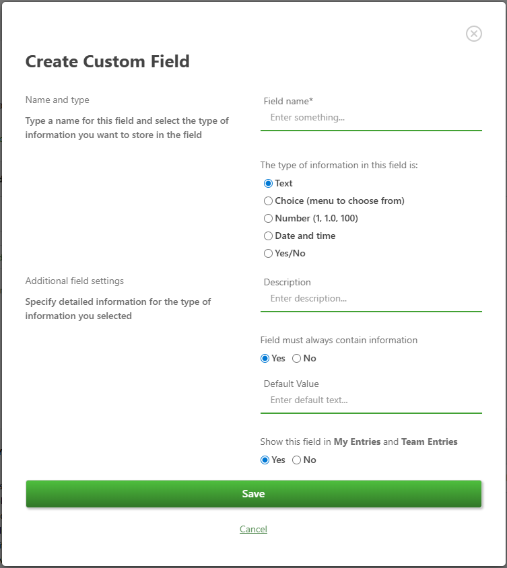
Task: Focus the Description text field
Action: [x=371, y=299]
